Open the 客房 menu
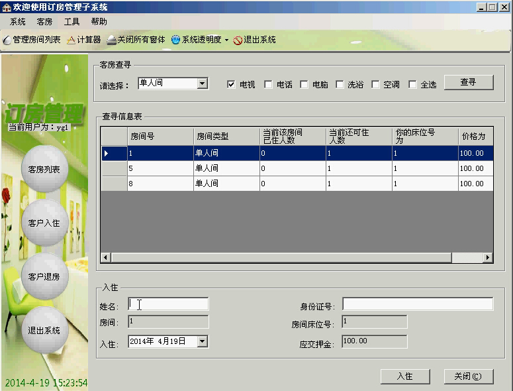Viewport: 513px width, 391px height. tap(44, 22)
